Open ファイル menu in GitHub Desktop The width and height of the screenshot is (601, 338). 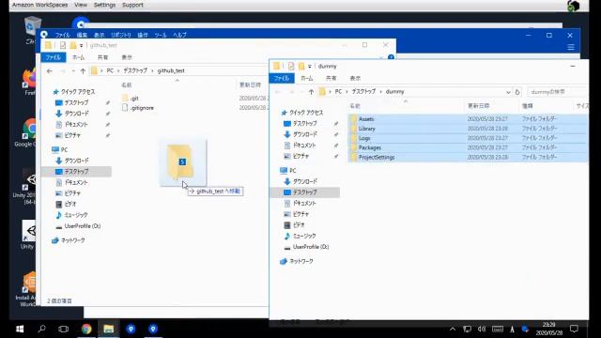click(x=62, y=35)
